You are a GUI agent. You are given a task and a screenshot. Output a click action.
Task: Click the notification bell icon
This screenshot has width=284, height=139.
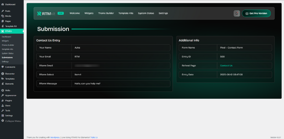[x=237, y=13]
